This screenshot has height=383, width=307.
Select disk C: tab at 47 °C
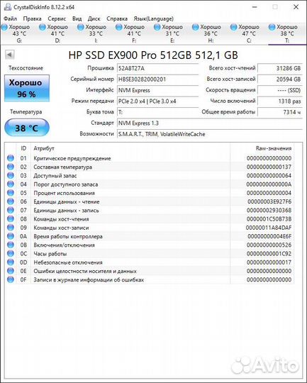pos(245,33)
